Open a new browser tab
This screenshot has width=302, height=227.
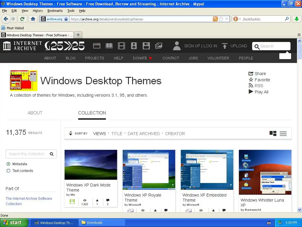78,35
